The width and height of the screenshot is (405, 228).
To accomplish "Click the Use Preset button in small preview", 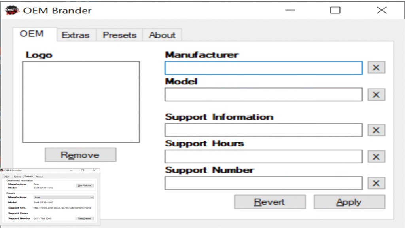I will [85, 218].
